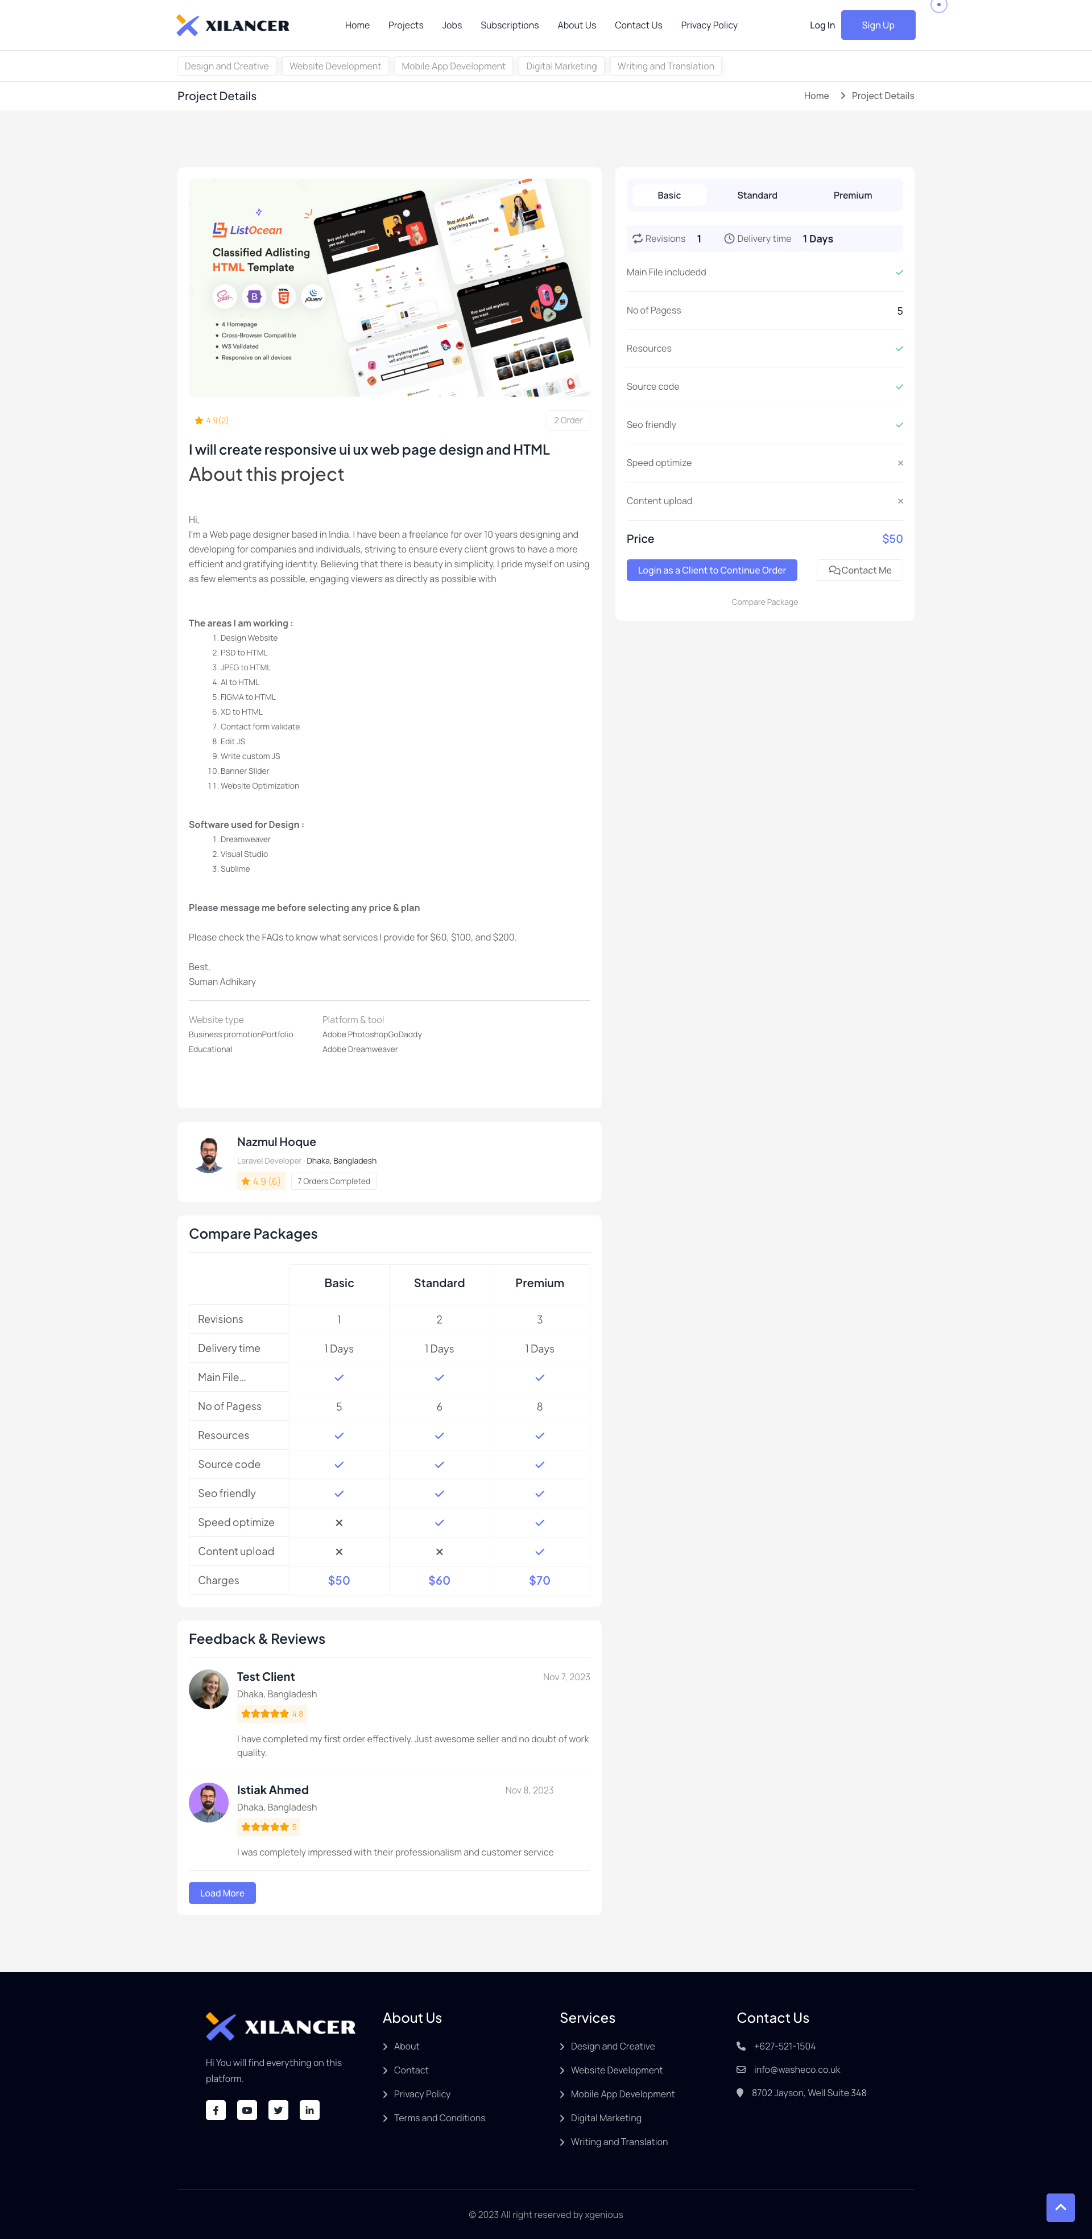Click the envelope icon beside the email address
This screenshot has width=1092, height=2239.
click(741, 2069)
